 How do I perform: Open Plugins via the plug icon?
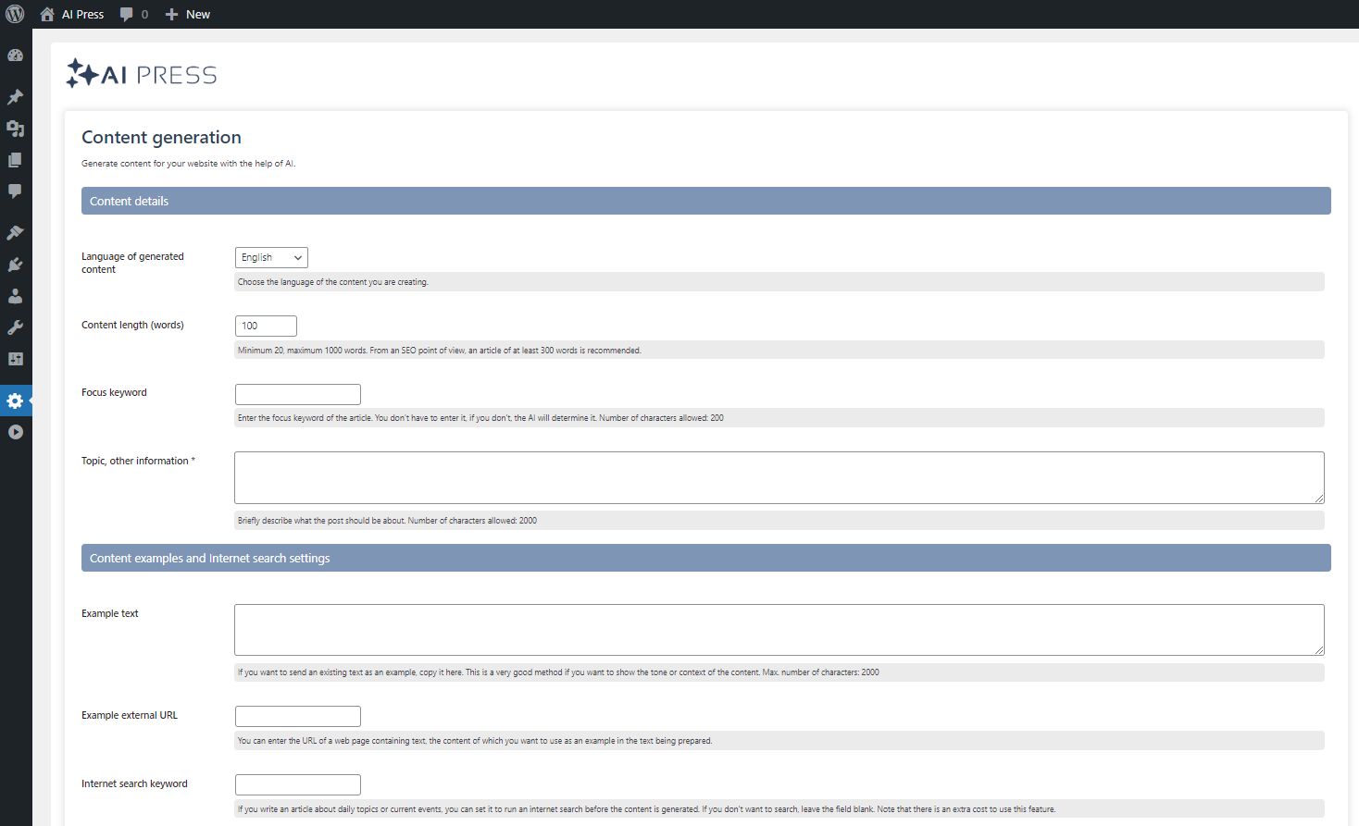click(15, 265)
